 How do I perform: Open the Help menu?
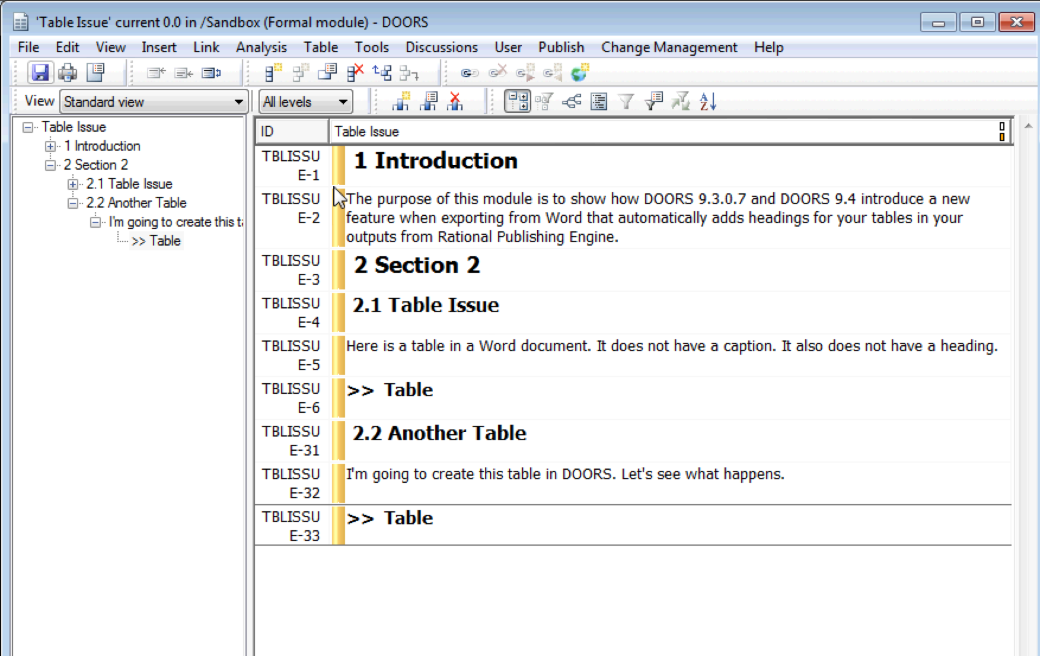(768, 47)
